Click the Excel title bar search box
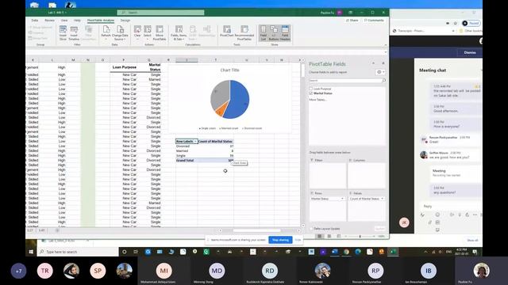 pyautogui.click(x=160, y=13)
